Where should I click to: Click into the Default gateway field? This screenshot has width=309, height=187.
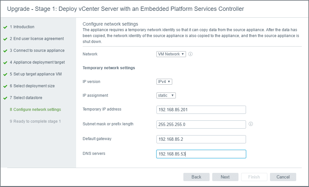[x=201, y=139]
